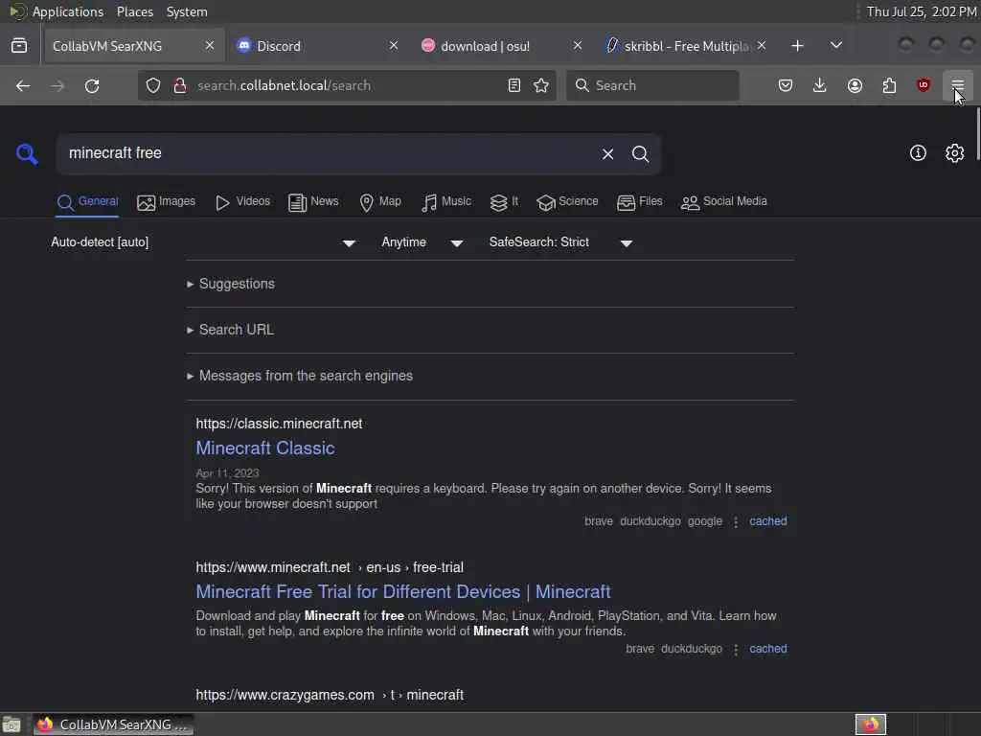The height and width of the screenshot is (736, 981).
Task: Open the list all tabs chevron
Action: click(x=835, y=46)
